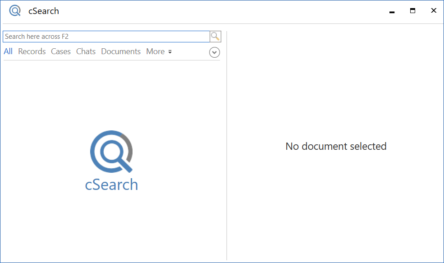444x263 pixels.
Task: Click the cSearch icon in the title bar
Action: pyautogui.click(x=15, y=10)
